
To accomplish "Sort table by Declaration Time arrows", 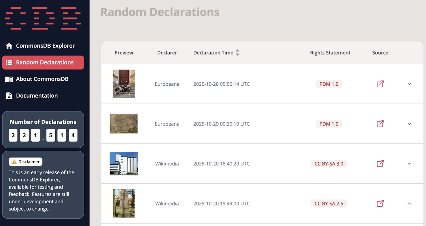I will [237, 53].
